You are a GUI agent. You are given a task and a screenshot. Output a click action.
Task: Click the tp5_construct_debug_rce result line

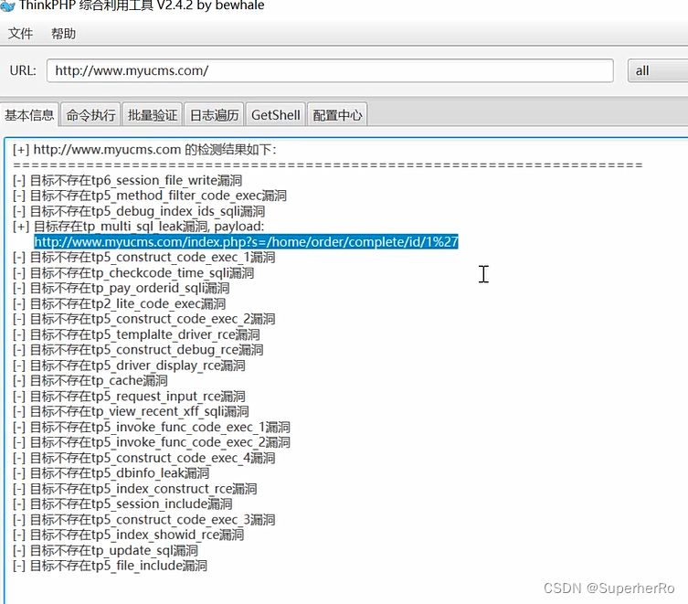(x=138, y=350)
